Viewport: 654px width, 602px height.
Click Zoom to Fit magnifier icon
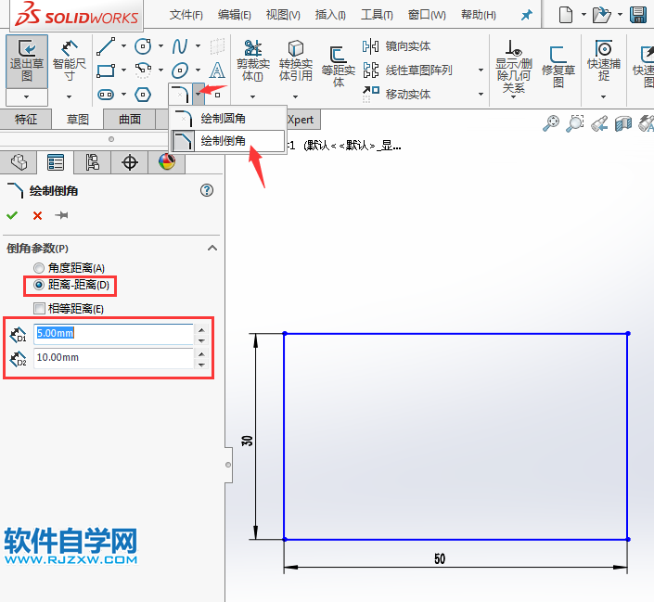tap(551, 123)
